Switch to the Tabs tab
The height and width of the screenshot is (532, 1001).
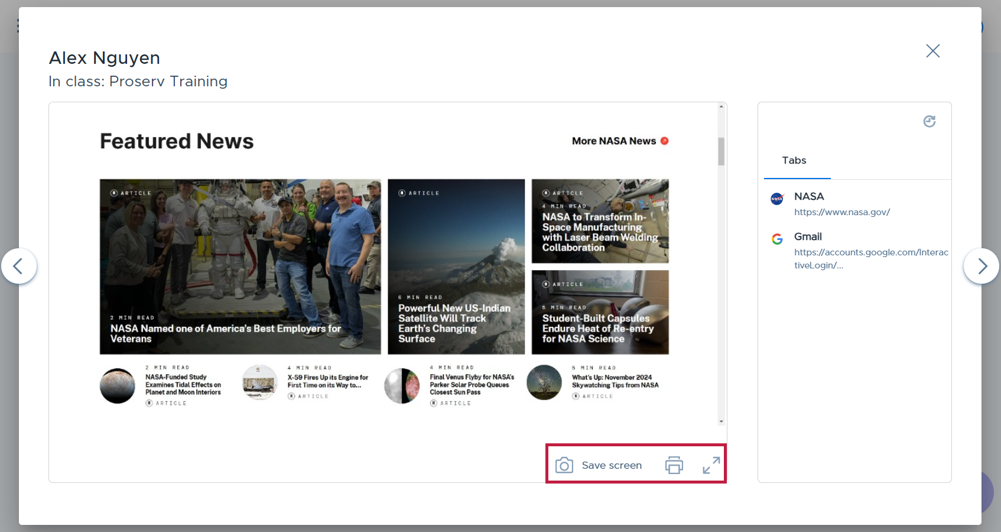click(794, 161)
